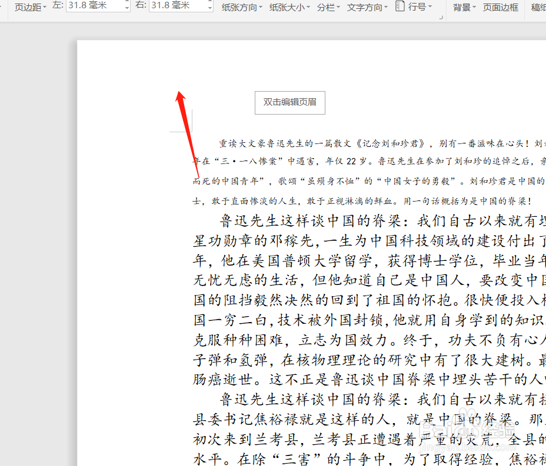Open the 背景 background dropdown
546x466 pixels.
[463, 8]
